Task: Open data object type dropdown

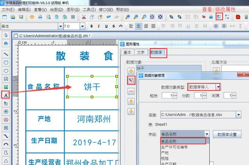Action: point(218,87)
